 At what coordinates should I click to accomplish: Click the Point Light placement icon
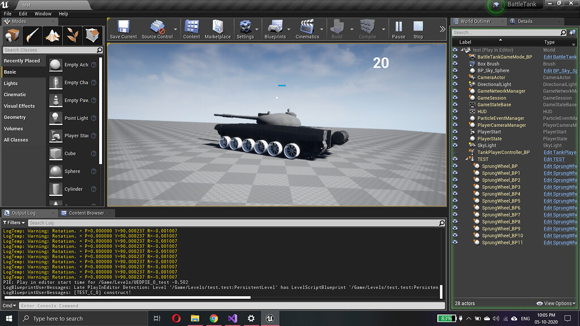click(56, 118)
